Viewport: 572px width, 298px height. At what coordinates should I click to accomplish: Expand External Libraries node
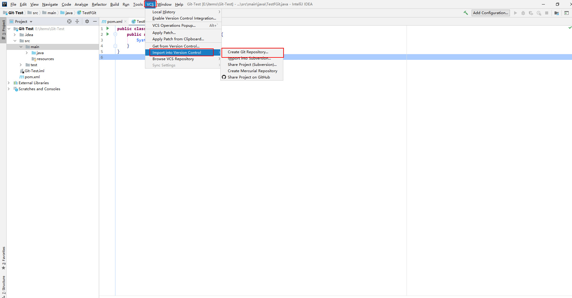click(9, 83)
